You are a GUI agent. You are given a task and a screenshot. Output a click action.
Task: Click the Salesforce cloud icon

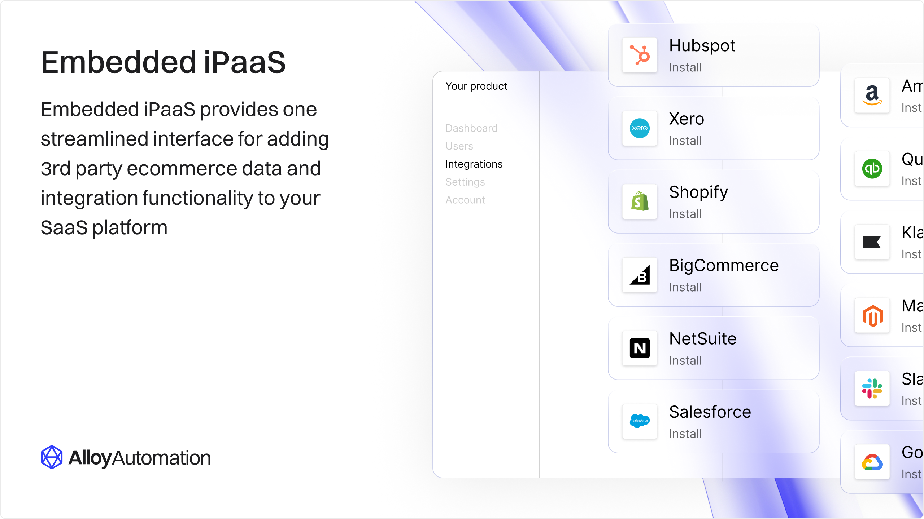tap(640, 421)
